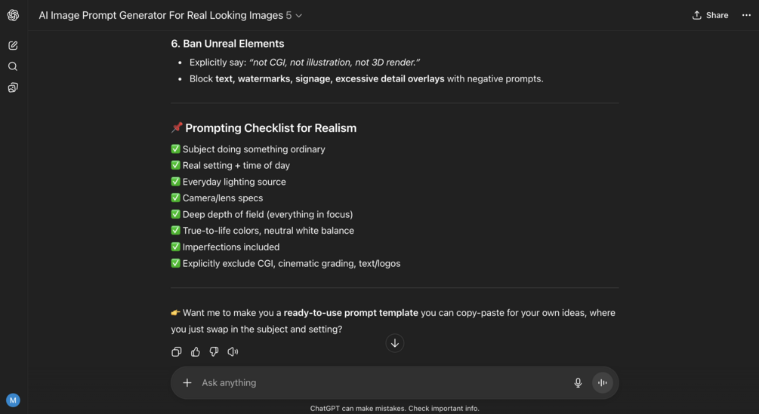The height and width of the screenshot is (414, 759).
Task: Click the conversation title in header
Action: (161, 15)
